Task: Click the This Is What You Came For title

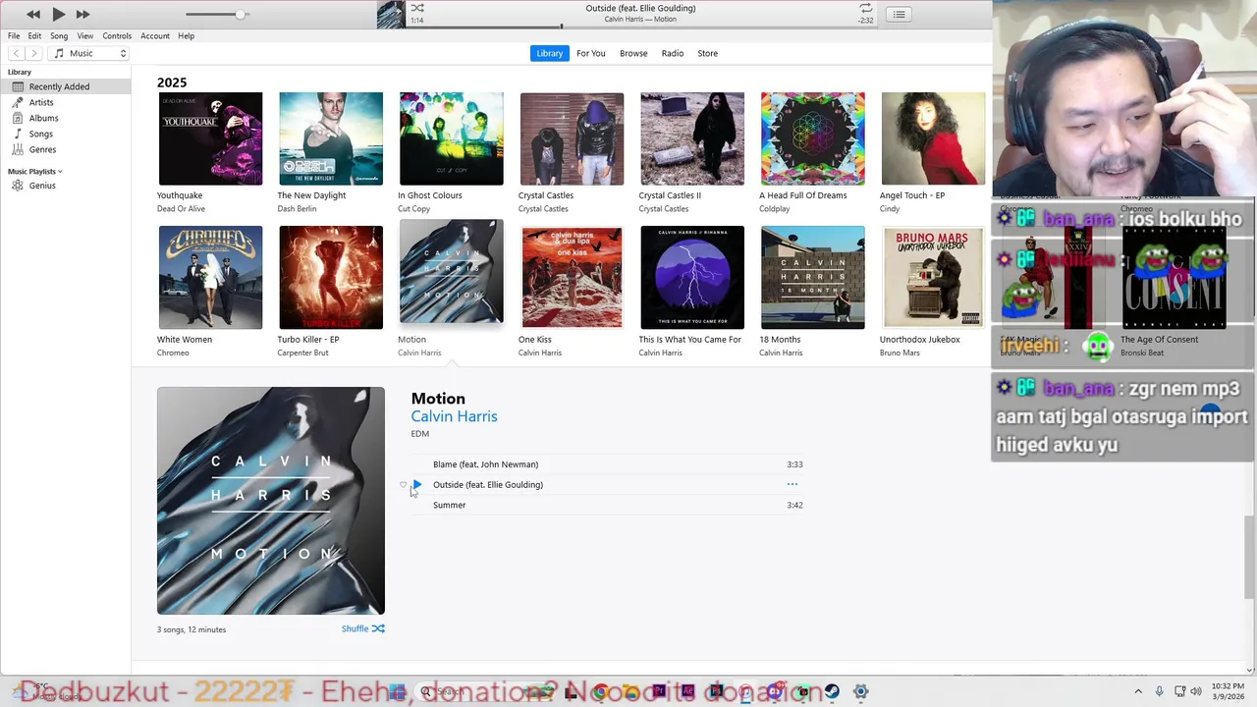Action: coord(690,340)
